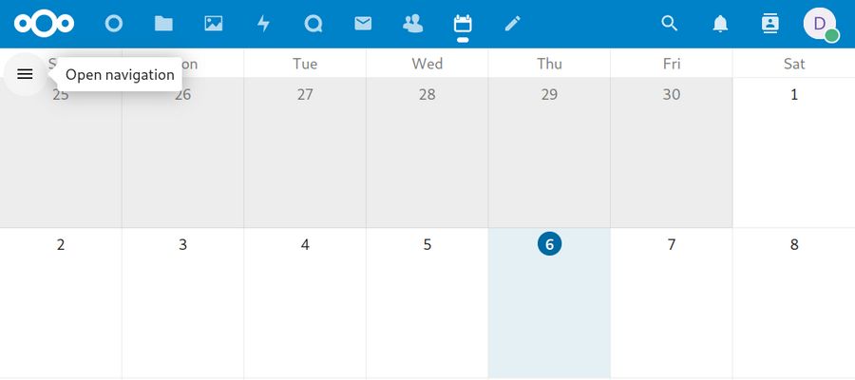This screenshot has width=855, height=380.
Task: Show notifications bell
Action: 720,24
